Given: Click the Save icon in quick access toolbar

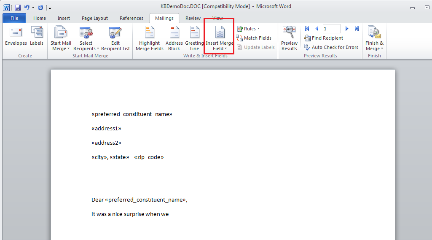Looking at the screenshot, I should tap(18, 7).
